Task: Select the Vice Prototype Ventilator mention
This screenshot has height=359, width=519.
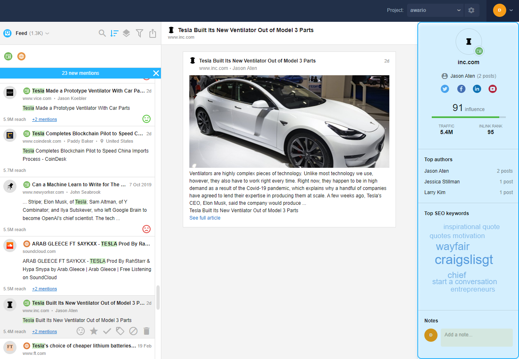Action: pyautogui.click(x=77, y=104)
